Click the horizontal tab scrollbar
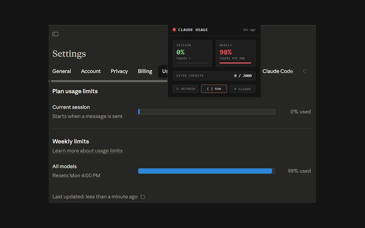 click(x=109, y=81)
